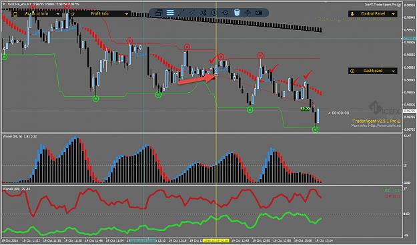This screenshot has height=245, width=417.
Task: Click the iCorrelli indicator label in bottom pane
Action: click(x=17, y=189)
